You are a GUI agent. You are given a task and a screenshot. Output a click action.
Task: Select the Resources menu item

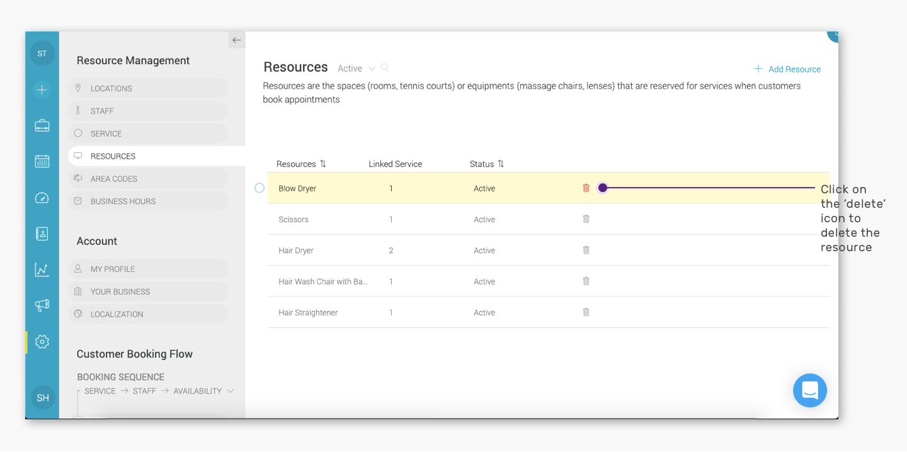[x=156, y=156]
